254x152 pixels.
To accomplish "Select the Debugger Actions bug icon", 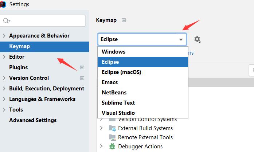I will tap(112, 146).
